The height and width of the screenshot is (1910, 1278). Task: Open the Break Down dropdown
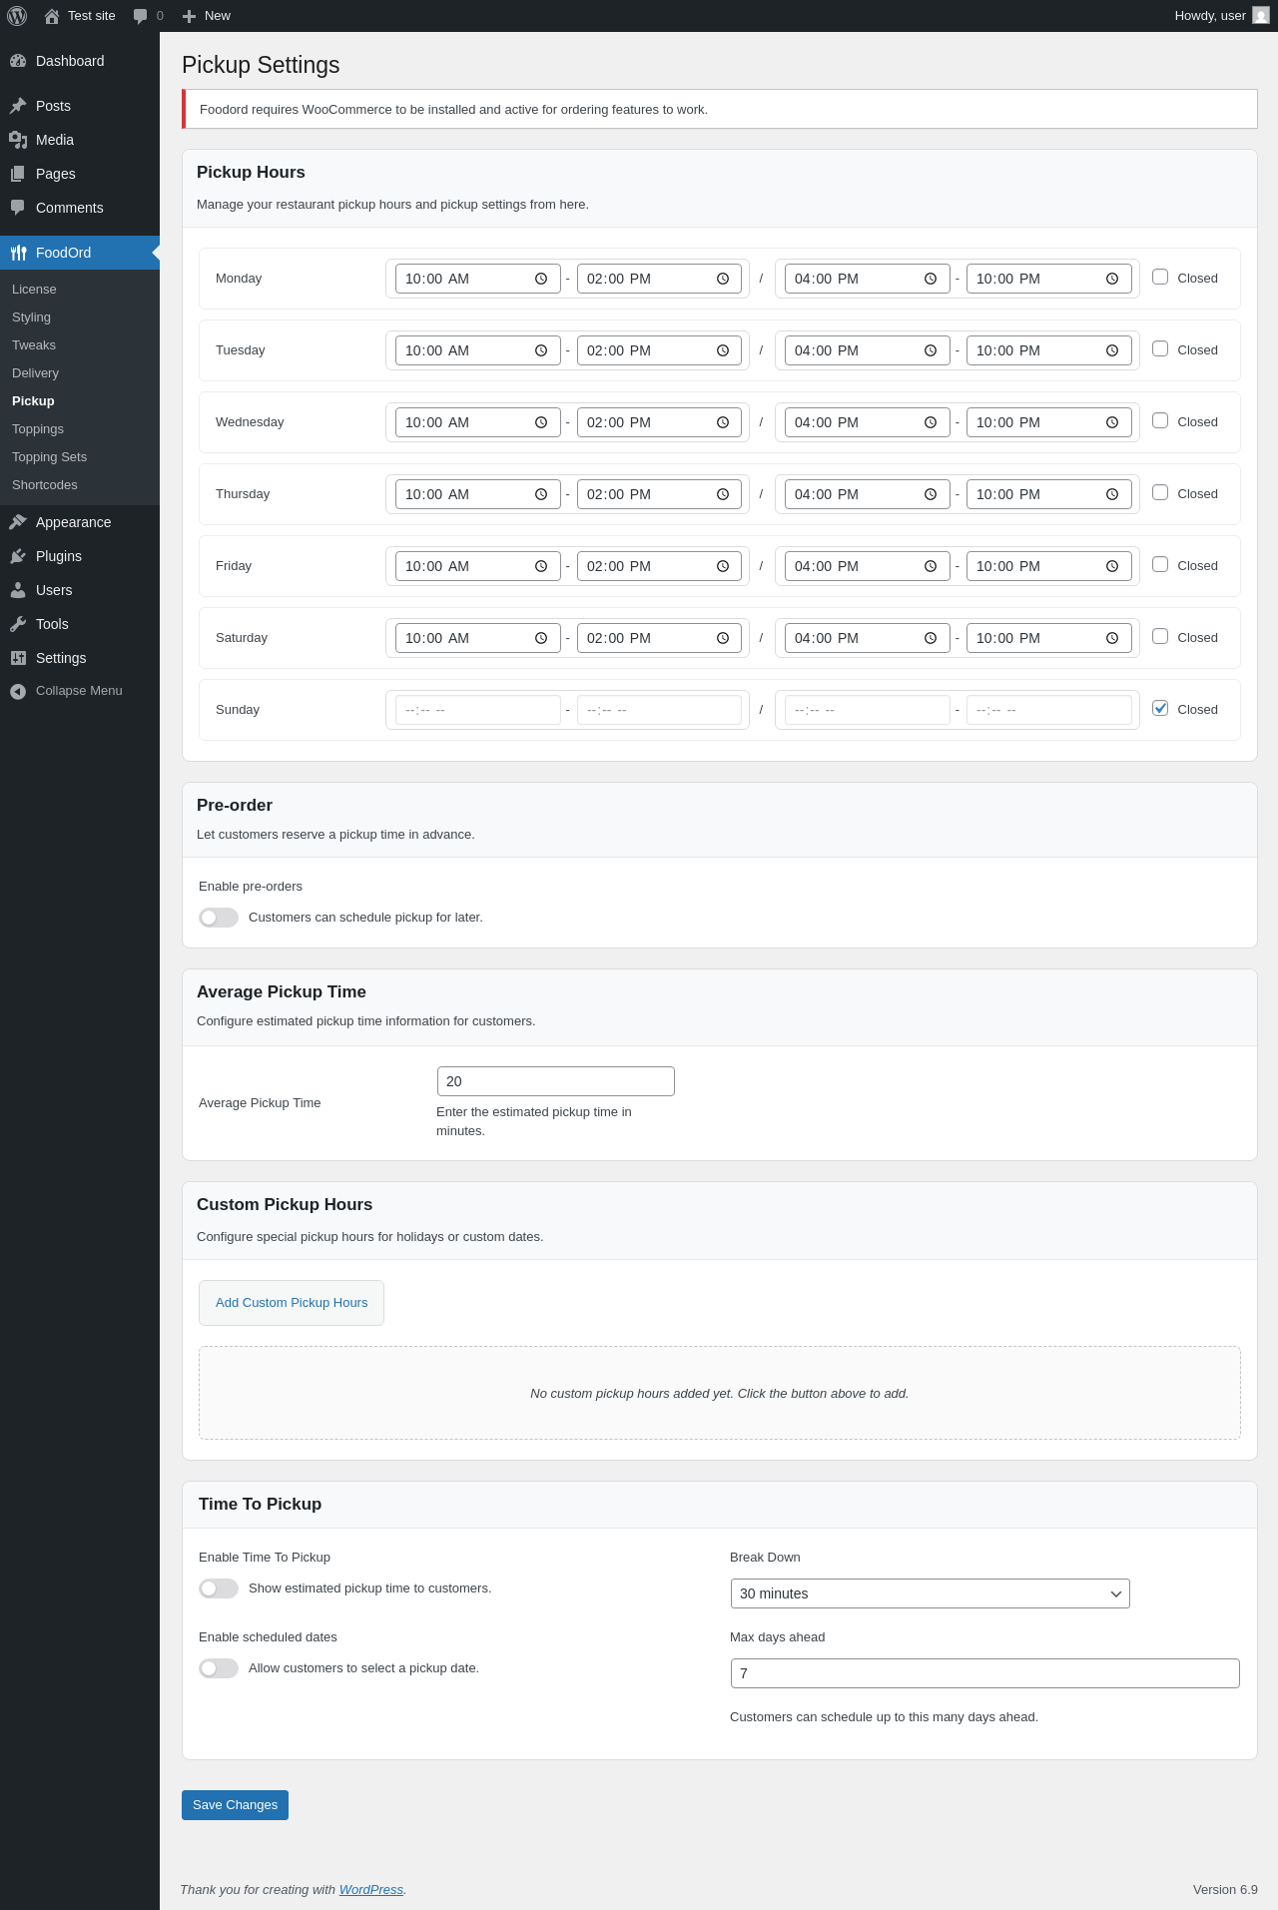(930, 1593)
